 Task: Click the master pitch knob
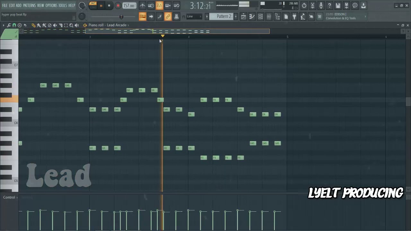click(82, 16)
